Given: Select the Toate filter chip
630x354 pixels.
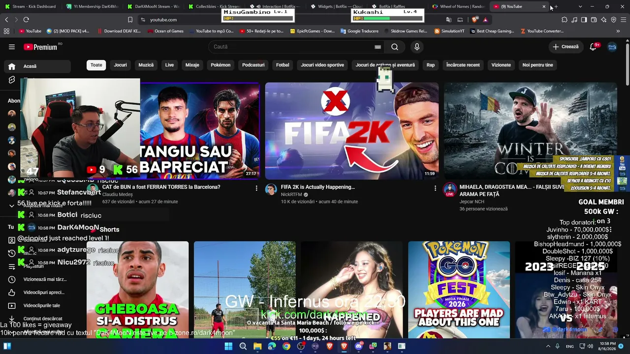Looking at the screenshot, I should (96, 65).
